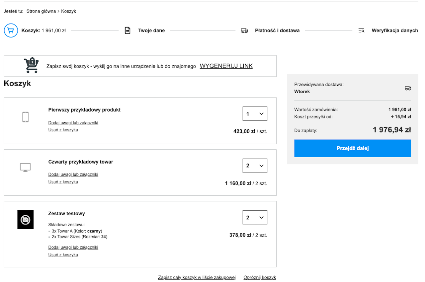425x282 pixels.
Task: Go to the Płatność i dostawa step
Action: click(277, 31)
